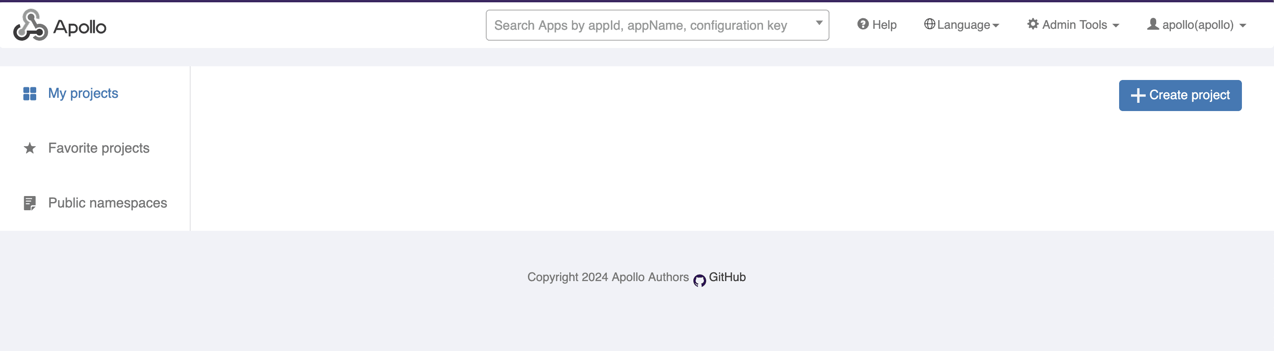
Task: Expand the Admin Tools caret
Action: click(x=1116, y=26)
